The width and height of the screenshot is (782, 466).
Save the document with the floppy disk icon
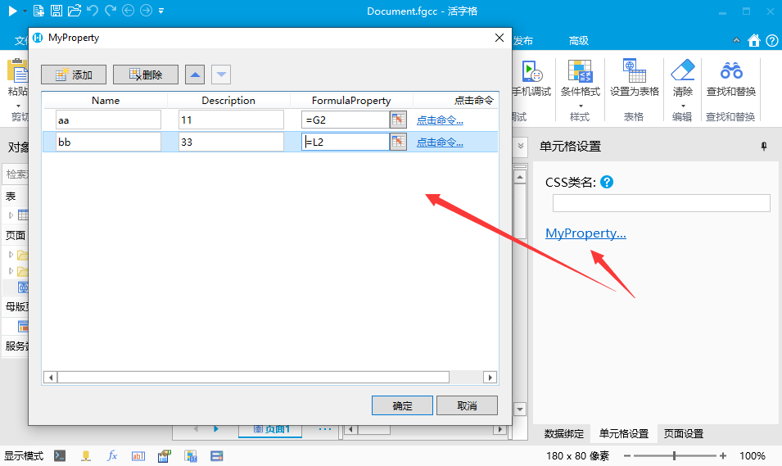click(57, 11)
